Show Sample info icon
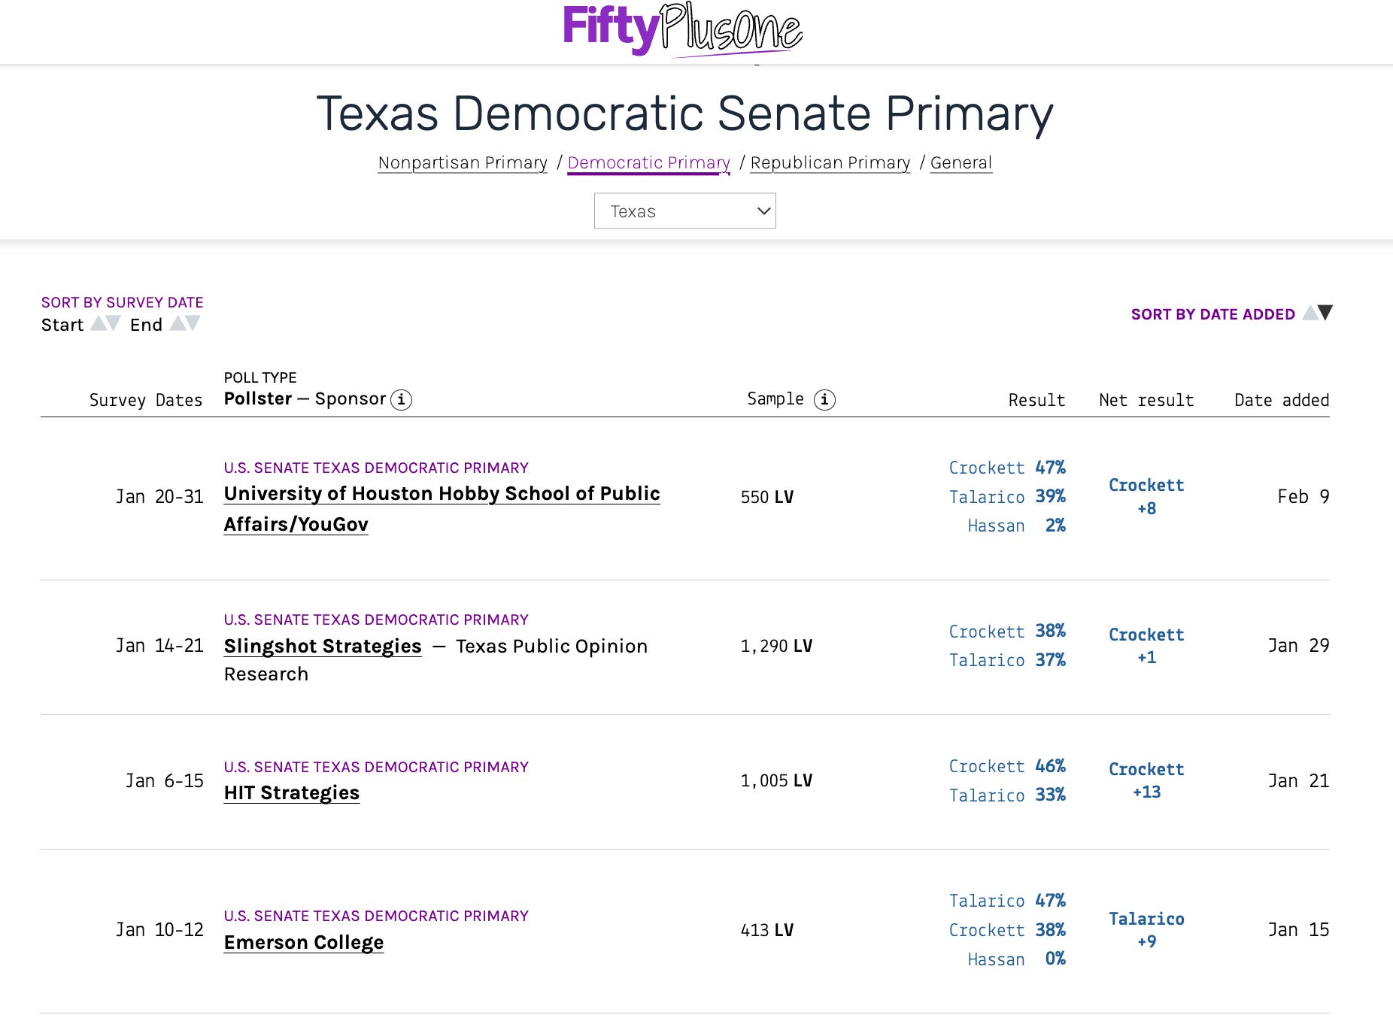The width and height of the screenshot is (1393, 1024). pos(825,399)
